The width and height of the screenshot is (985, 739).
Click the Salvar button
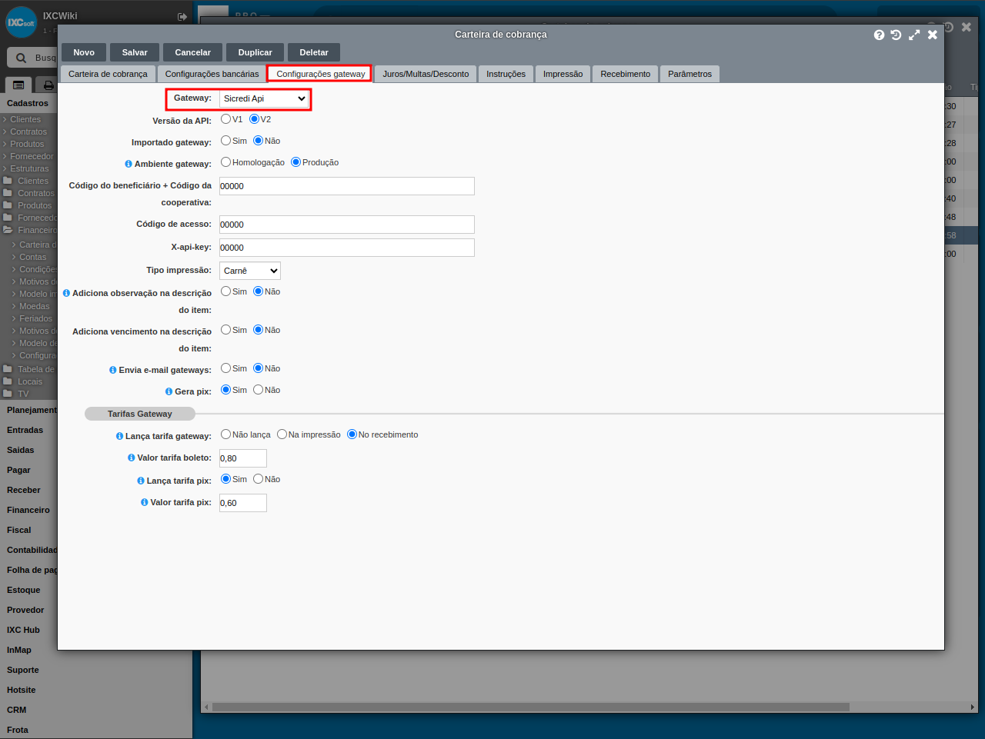tap(135, 52)
